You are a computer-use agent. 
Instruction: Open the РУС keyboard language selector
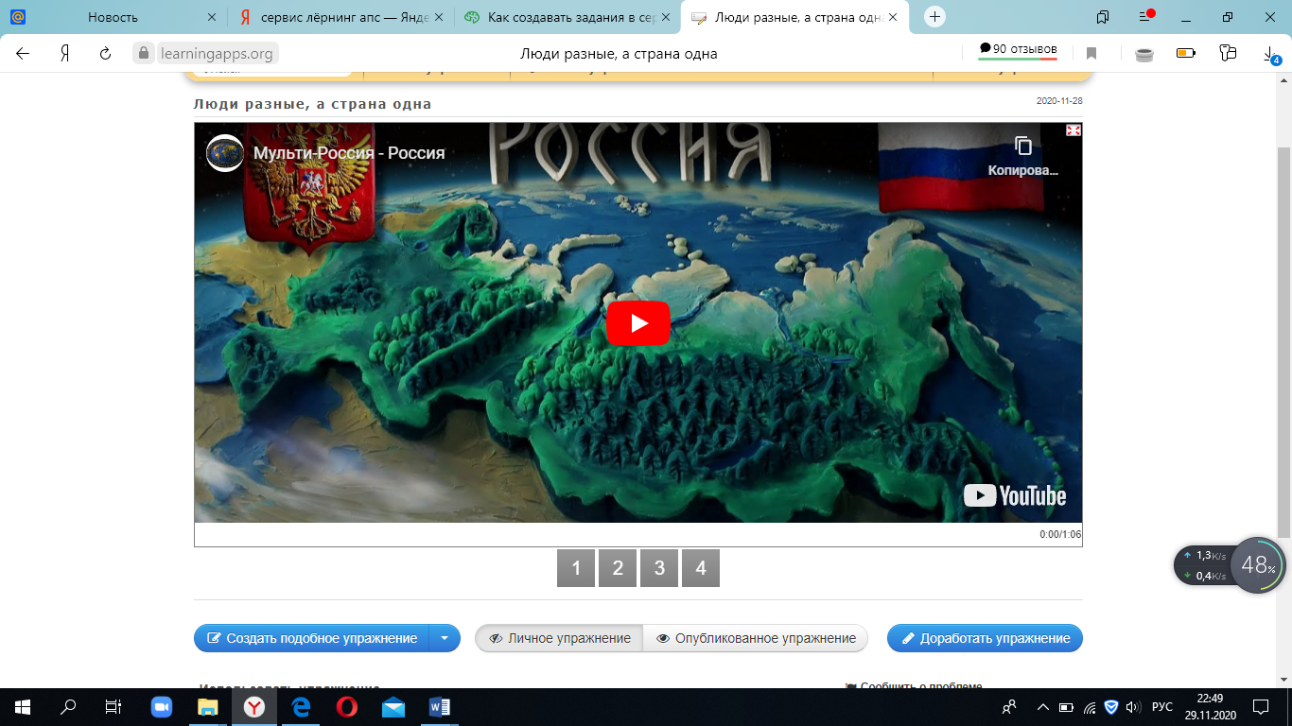coord(1162,707)
